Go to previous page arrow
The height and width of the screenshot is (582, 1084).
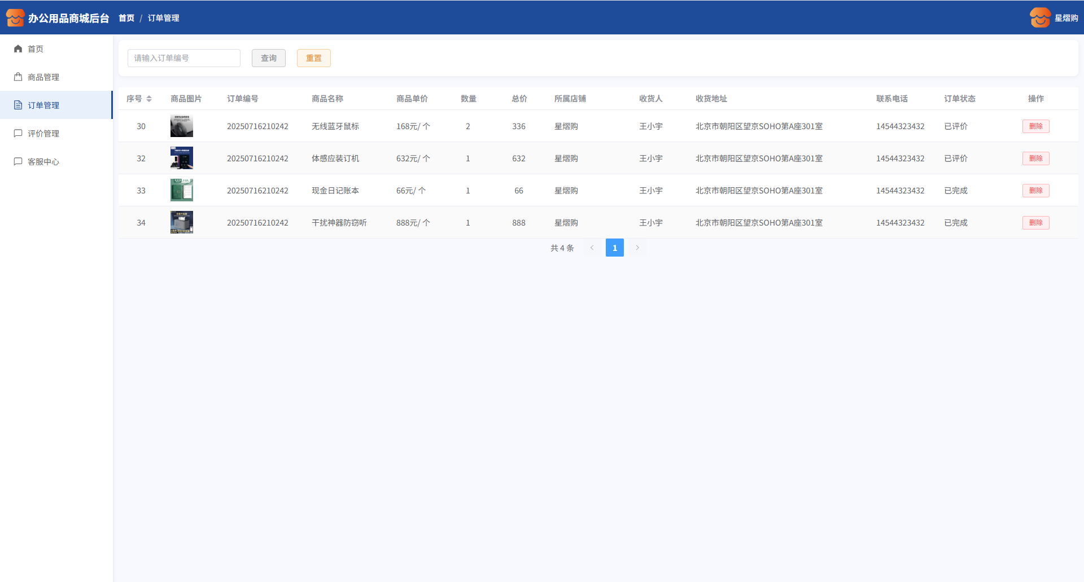coord(592,248)
